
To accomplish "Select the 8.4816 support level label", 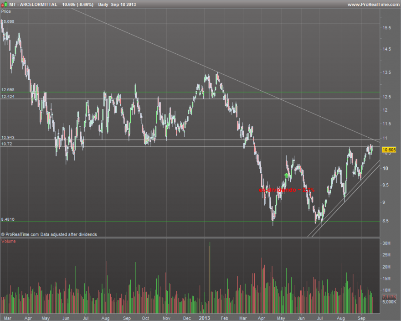I will (8, 219).
